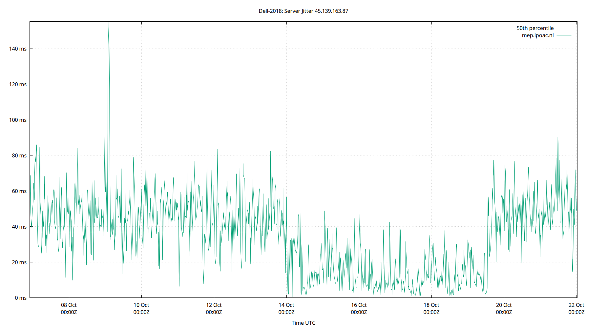Select the '50th percentile' legend label
The width and height of the screenshot is (607, 328).
pos(535,28)
